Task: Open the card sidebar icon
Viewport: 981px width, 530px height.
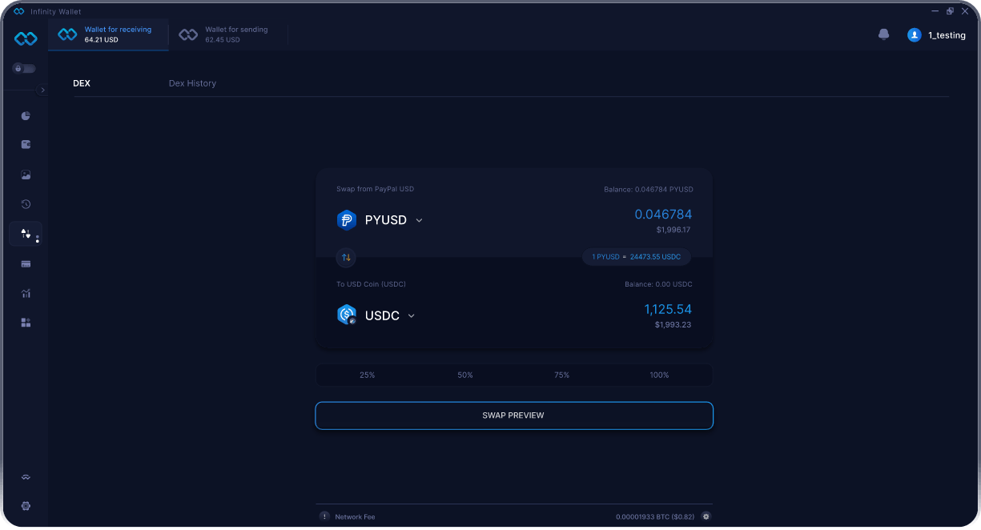Action: pyautogui.click(x=26, y=263)
